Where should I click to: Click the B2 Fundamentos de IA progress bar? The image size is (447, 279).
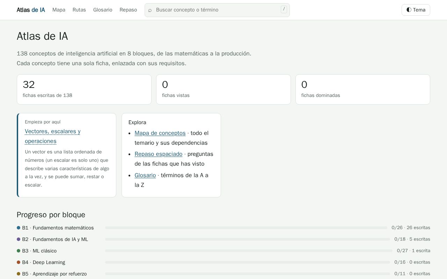click(x=248, y=239)
